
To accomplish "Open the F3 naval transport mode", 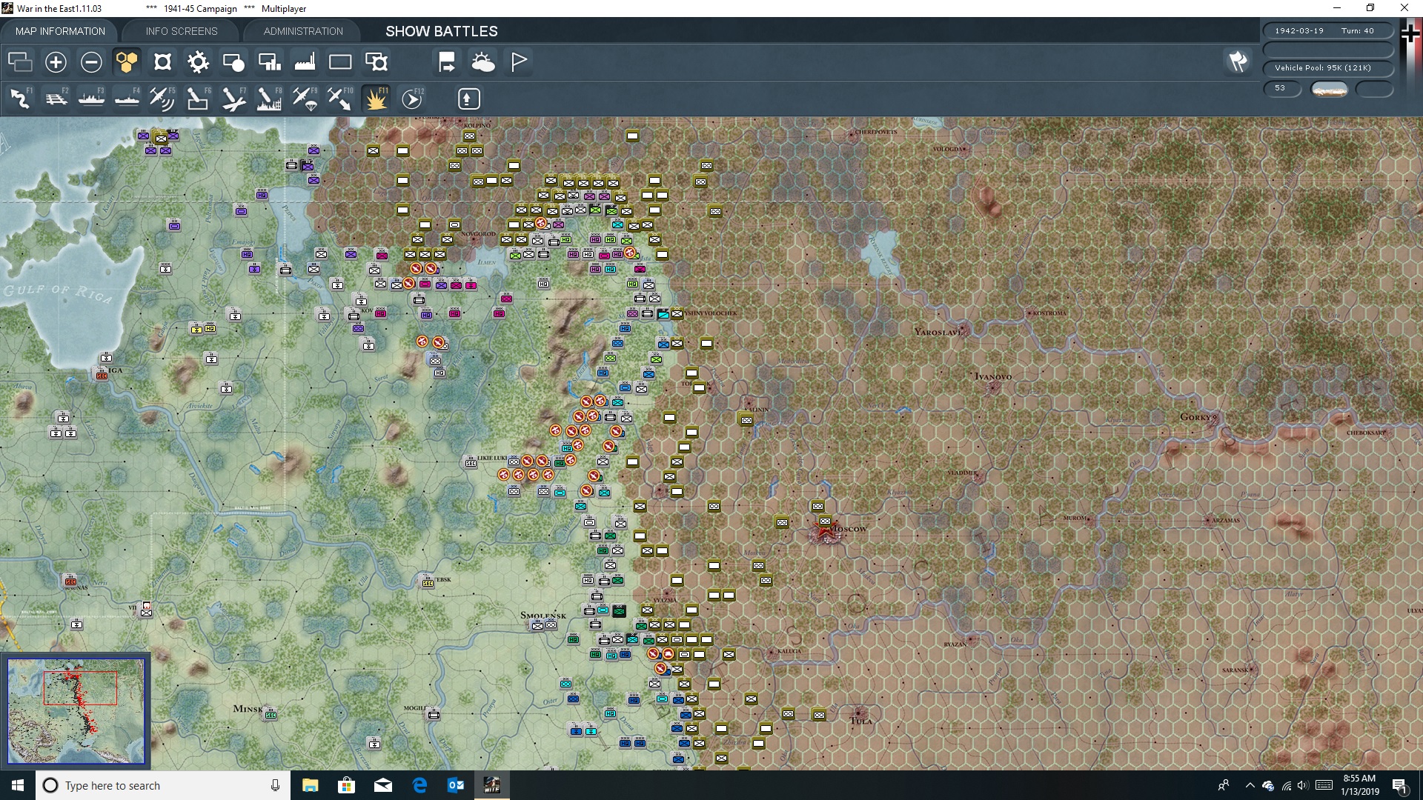I will [91, 99].
